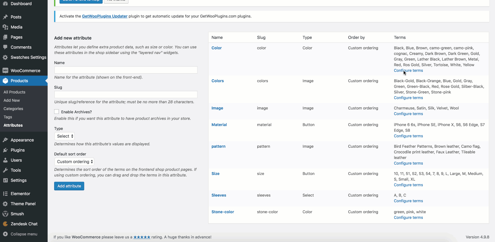This screenshot has width=495, height=242.
Task: Click the Posts pin icon in sidebar
Action: [x=5, y=17]
